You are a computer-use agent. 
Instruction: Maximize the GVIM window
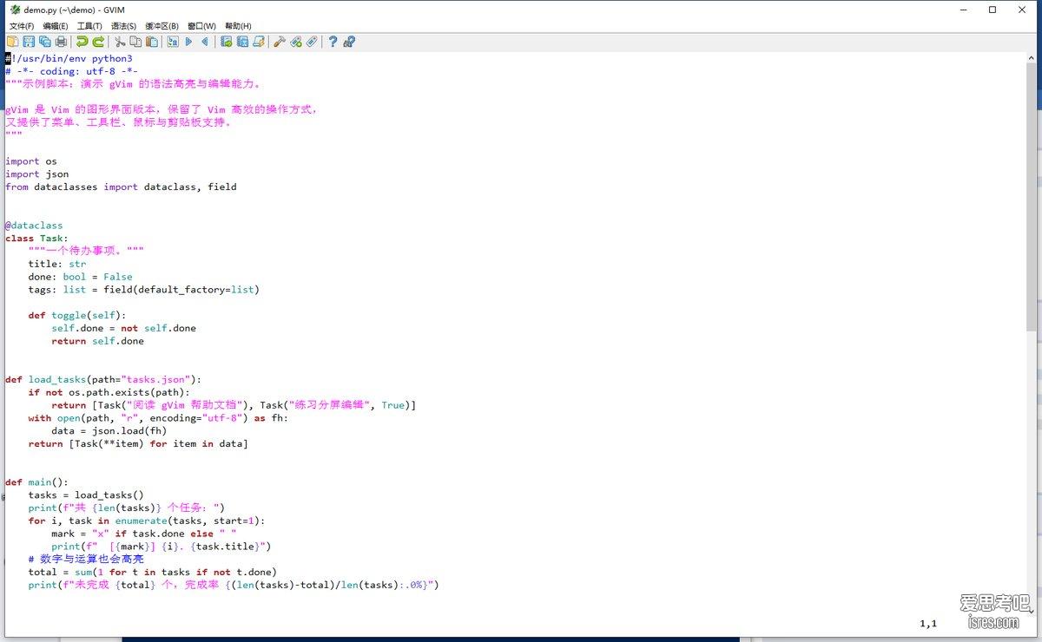tap(993, 10)
